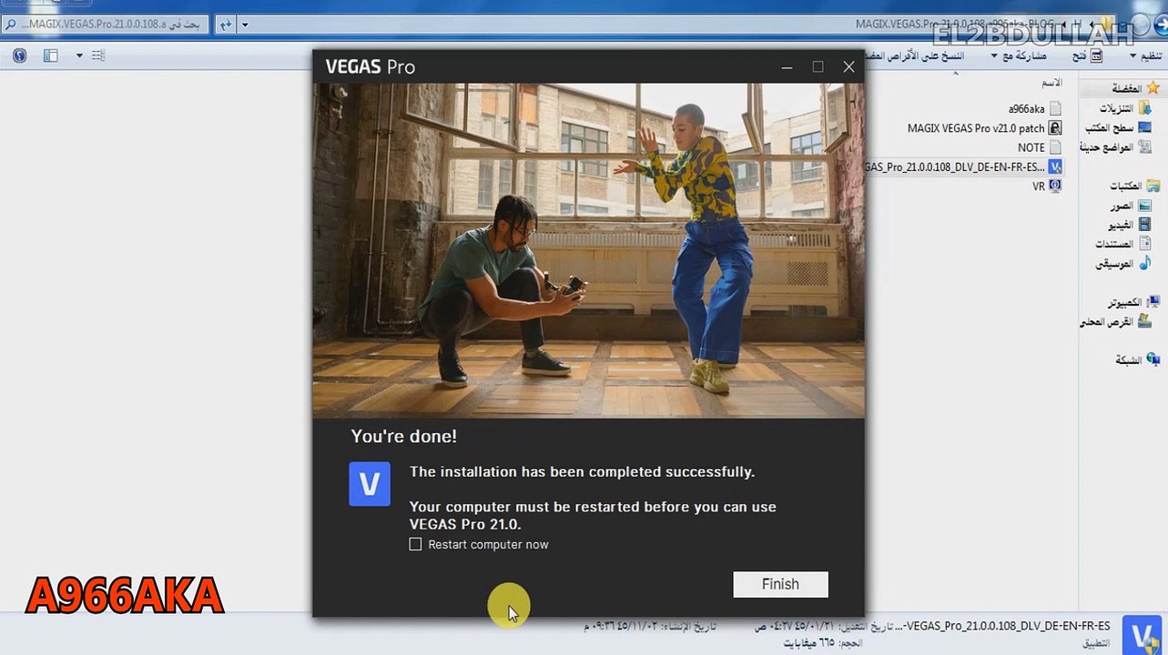
Task: Click the Explorer search box
Action: 105,25
